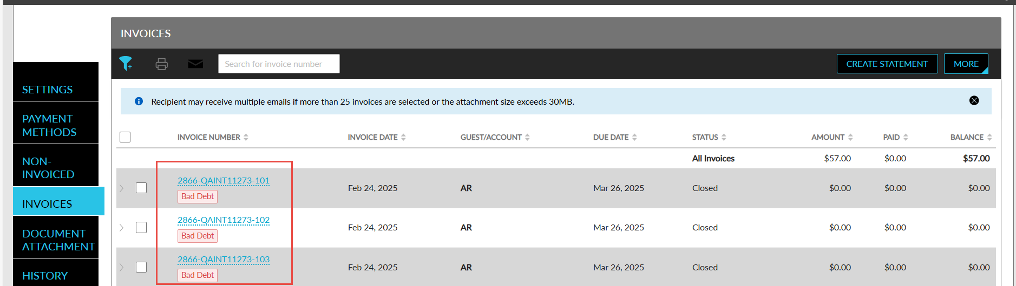Click the Create Statement button
This screenshot has height=286, width=1016.
[887, 64]
